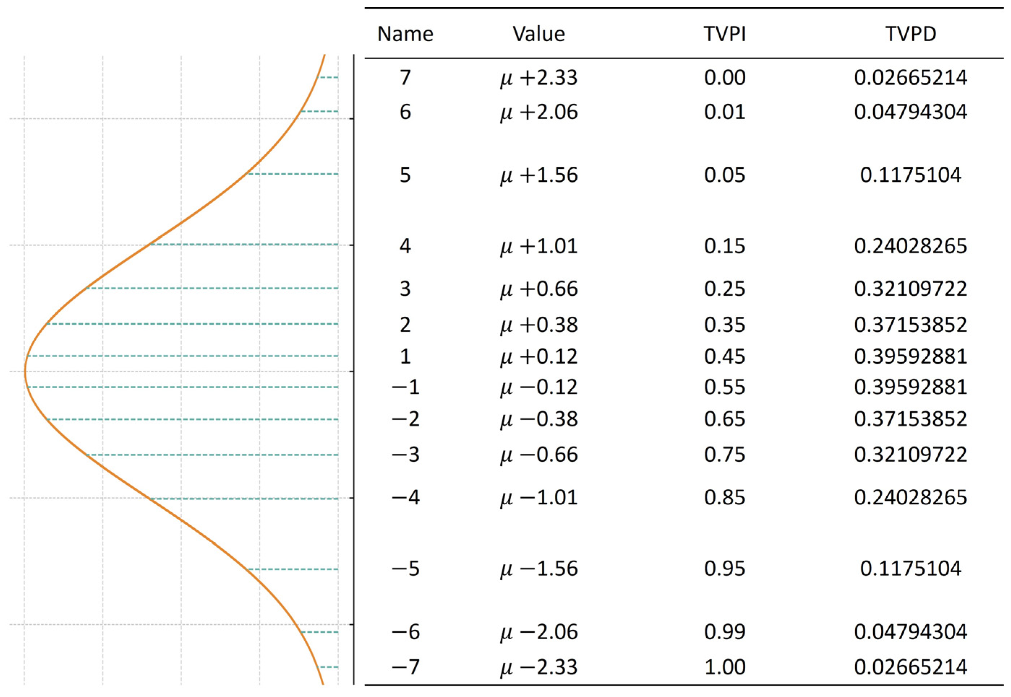Click the TVPD column header

[911, 34]
